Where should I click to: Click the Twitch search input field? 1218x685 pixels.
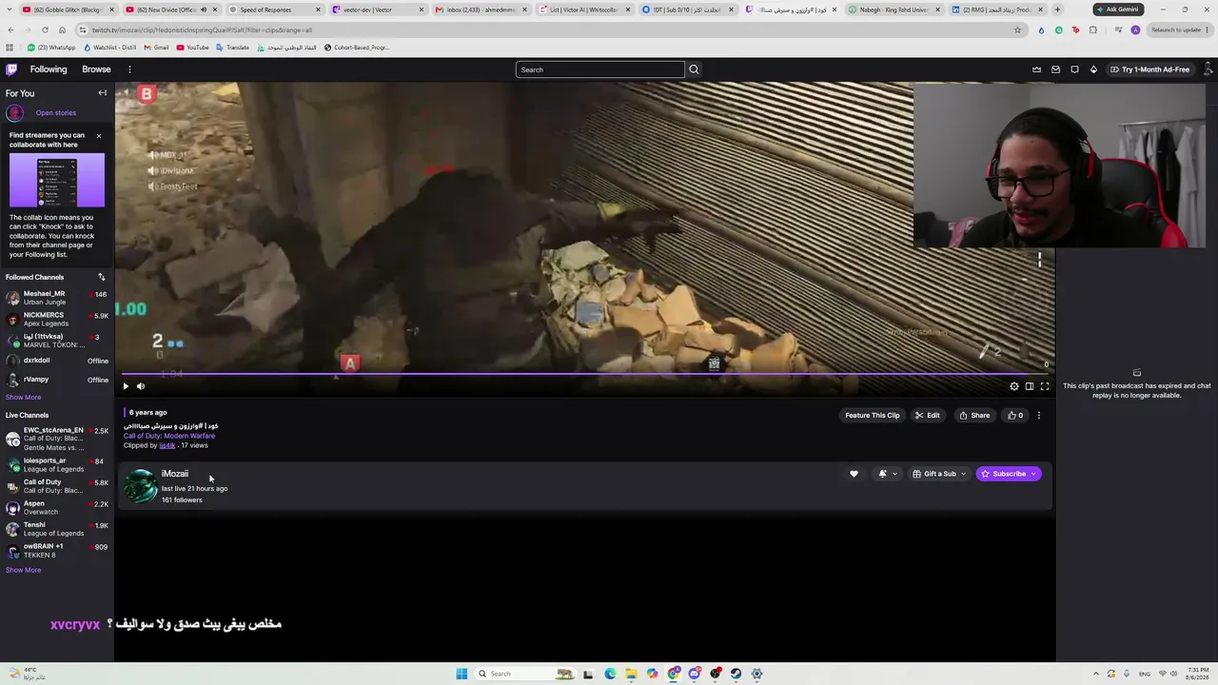tap(600, 69)
